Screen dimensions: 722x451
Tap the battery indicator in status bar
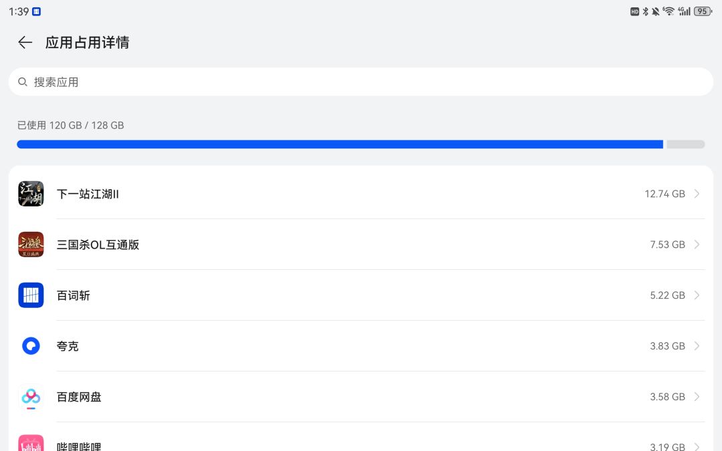[703, 11]
